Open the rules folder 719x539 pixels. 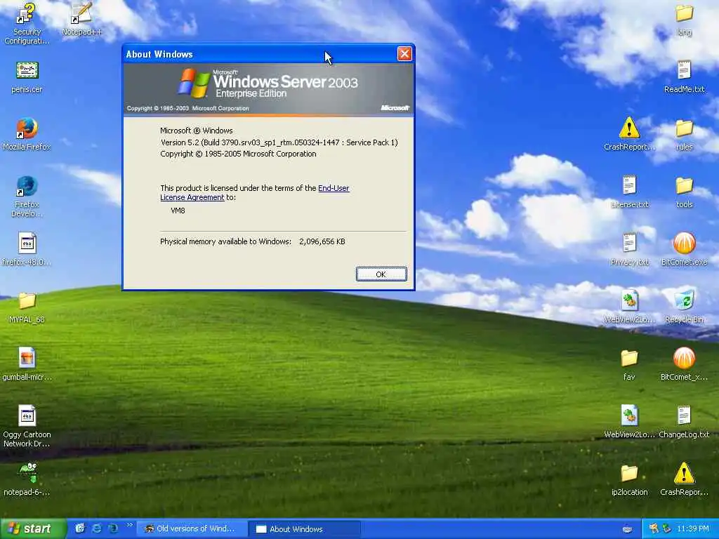pyautogui.click(x=684, y=134)
